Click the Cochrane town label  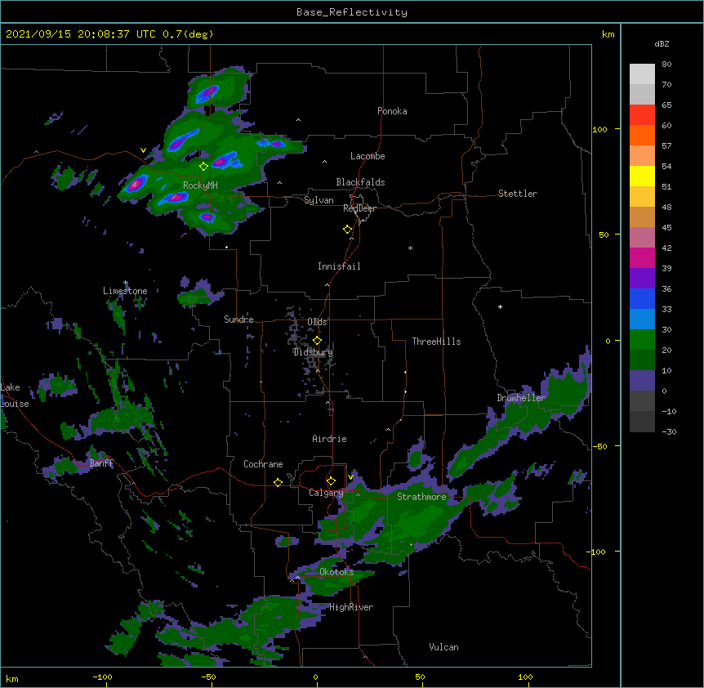click(263, 464)
